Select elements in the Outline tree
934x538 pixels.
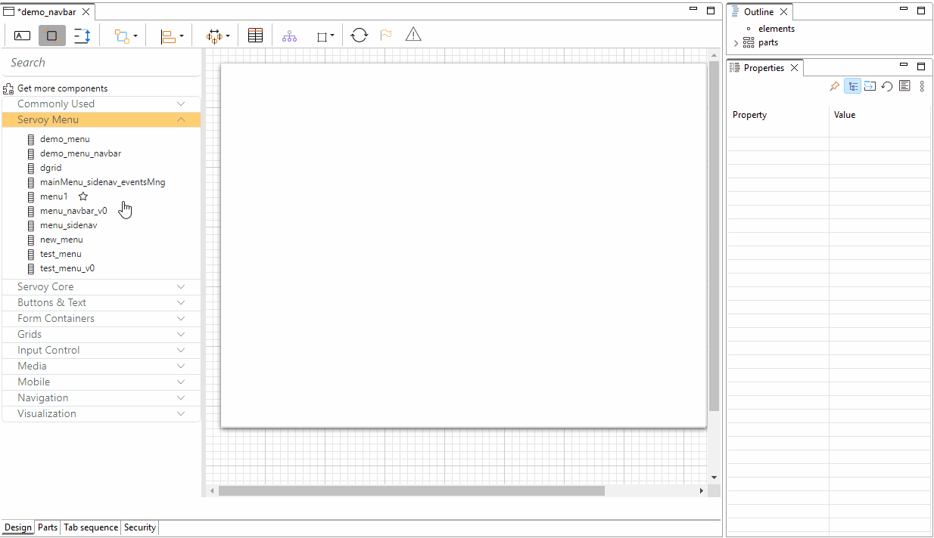coord(777,29)
